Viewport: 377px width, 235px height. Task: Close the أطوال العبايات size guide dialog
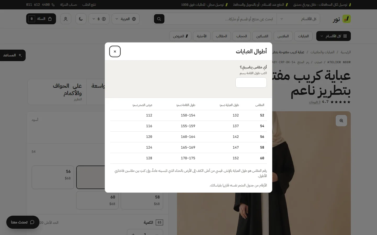(x=115, y=51)
